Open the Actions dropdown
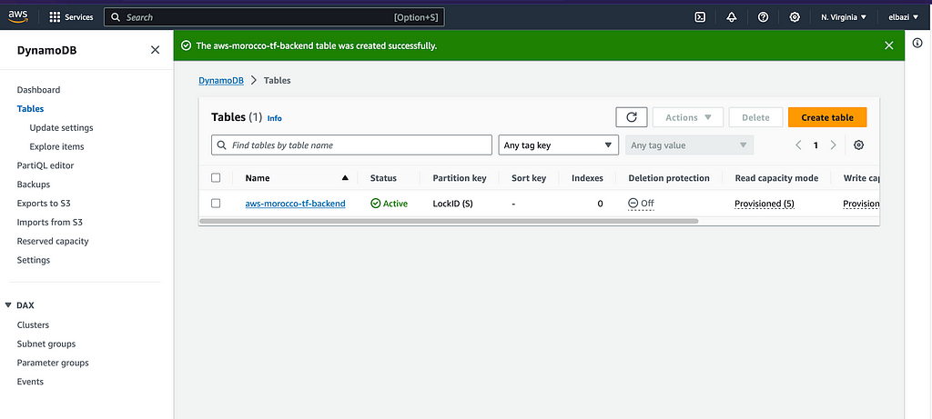Screen dimensions: 932x419 tap(688, 117)
